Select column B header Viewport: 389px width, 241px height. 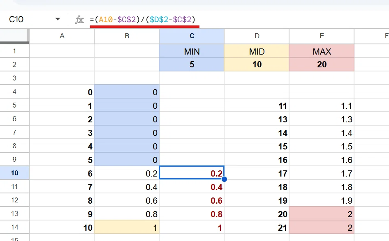tap(127, 36)
